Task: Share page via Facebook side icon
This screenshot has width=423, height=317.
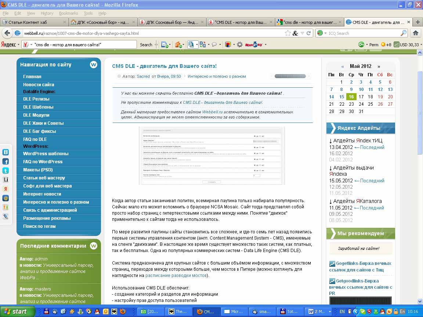Action: click(6, 161)
